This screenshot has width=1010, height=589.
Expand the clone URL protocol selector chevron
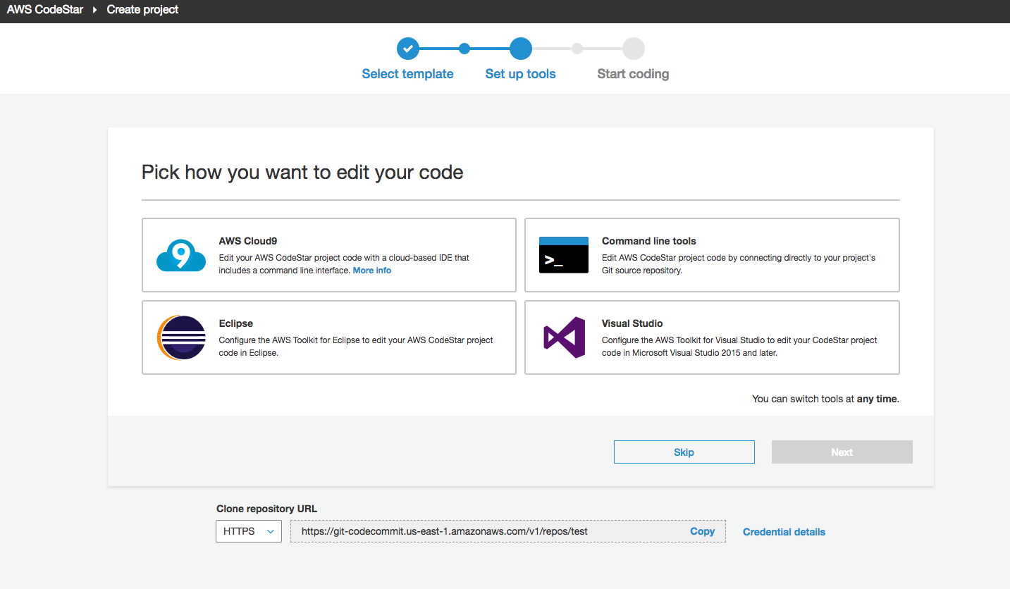tap(270, 531)
